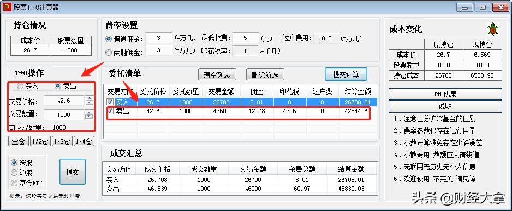This screenshot has width=512, height=211.
Task: Click the 提交计算 button
Action: [x=346, y=74]
